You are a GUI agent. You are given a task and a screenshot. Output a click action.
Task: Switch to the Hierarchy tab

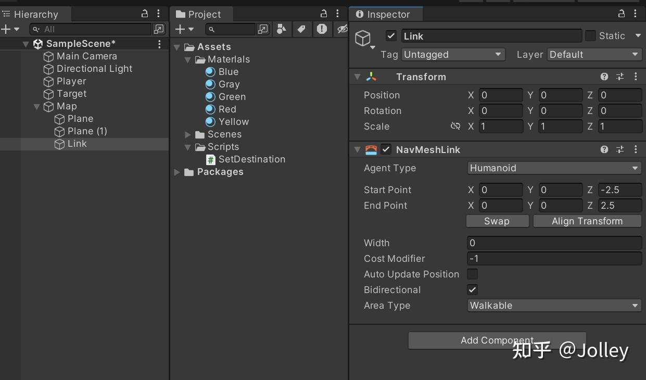(36, 14)
